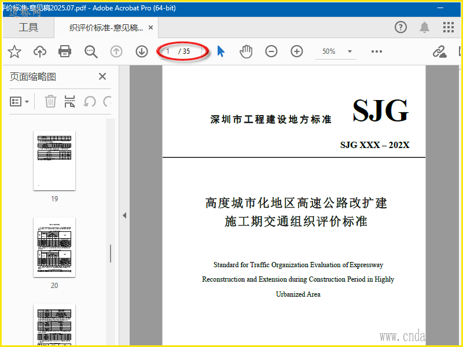
Task: Open notifications bell icon
Action: tap(424, 27)
